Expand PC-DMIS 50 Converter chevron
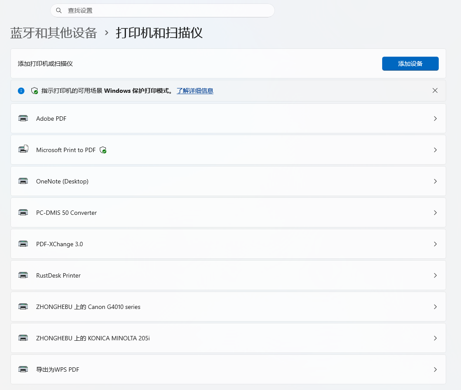 pos(435,213)
